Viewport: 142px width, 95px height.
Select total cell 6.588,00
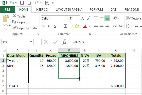(x=116, y=86)
